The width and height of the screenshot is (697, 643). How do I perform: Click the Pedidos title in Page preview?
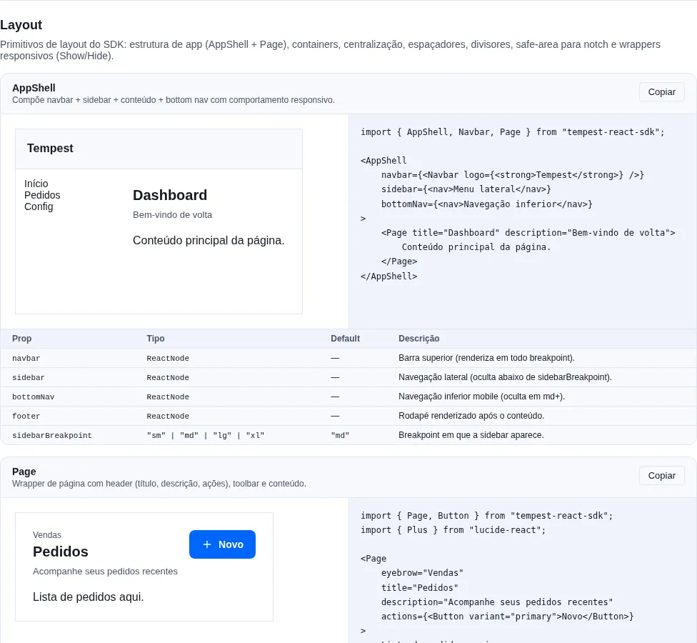[61, 552]
